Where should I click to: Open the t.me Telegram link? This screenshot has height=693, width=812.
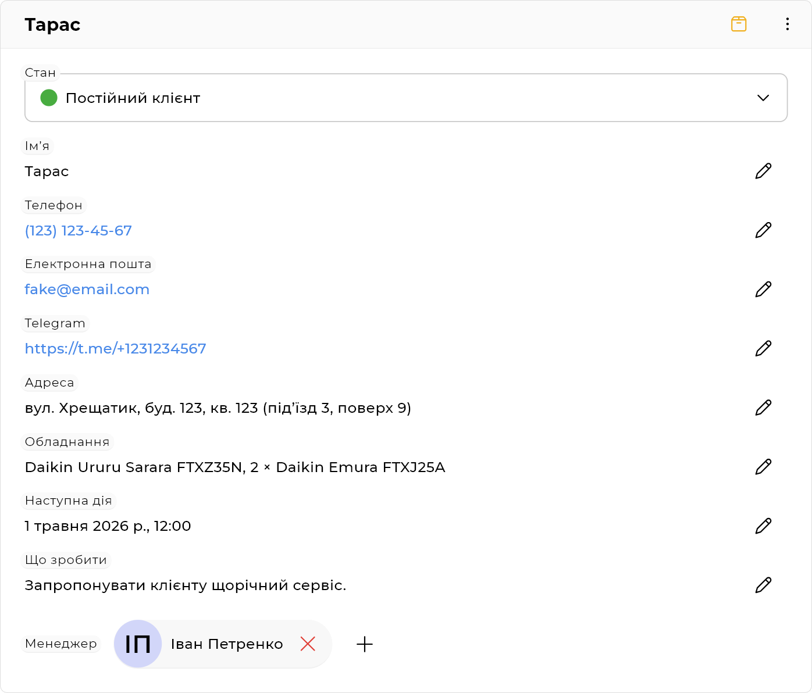point(115,349)
